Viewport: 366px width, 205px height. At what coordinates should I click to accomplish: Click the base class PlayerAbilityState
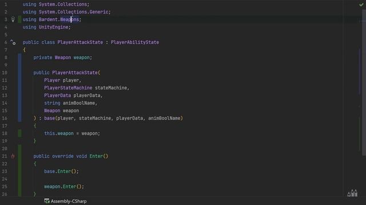coord(135,42)
